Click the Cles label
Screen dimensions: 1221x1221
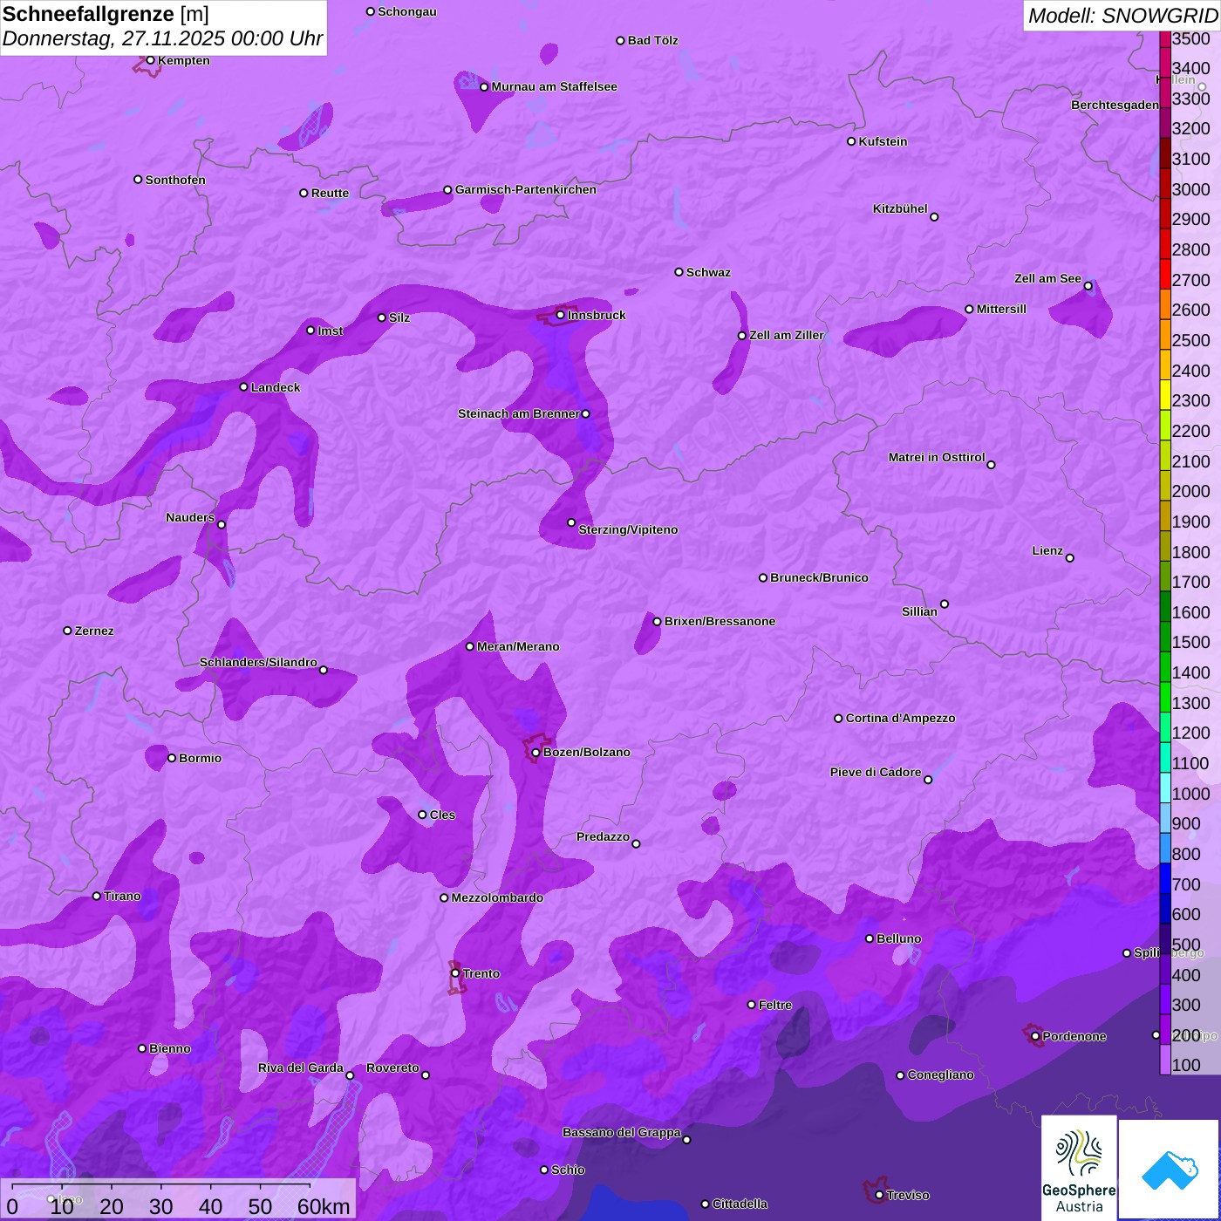click(442, 815)
